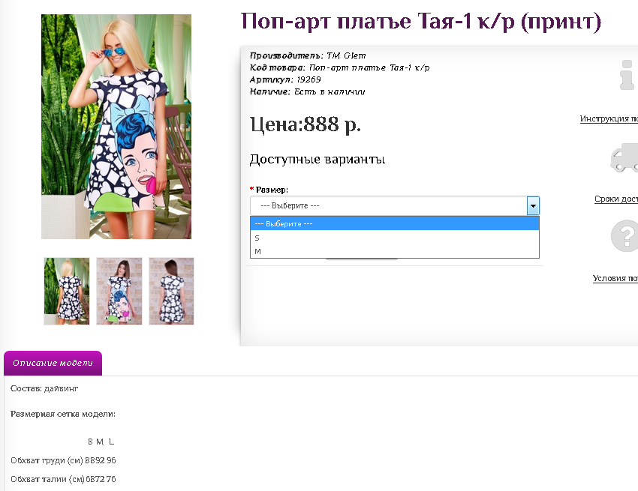Viewport: 638px width, 491px height.
Task: Click the Обхват талии (см) row
Action: point(63,479)
